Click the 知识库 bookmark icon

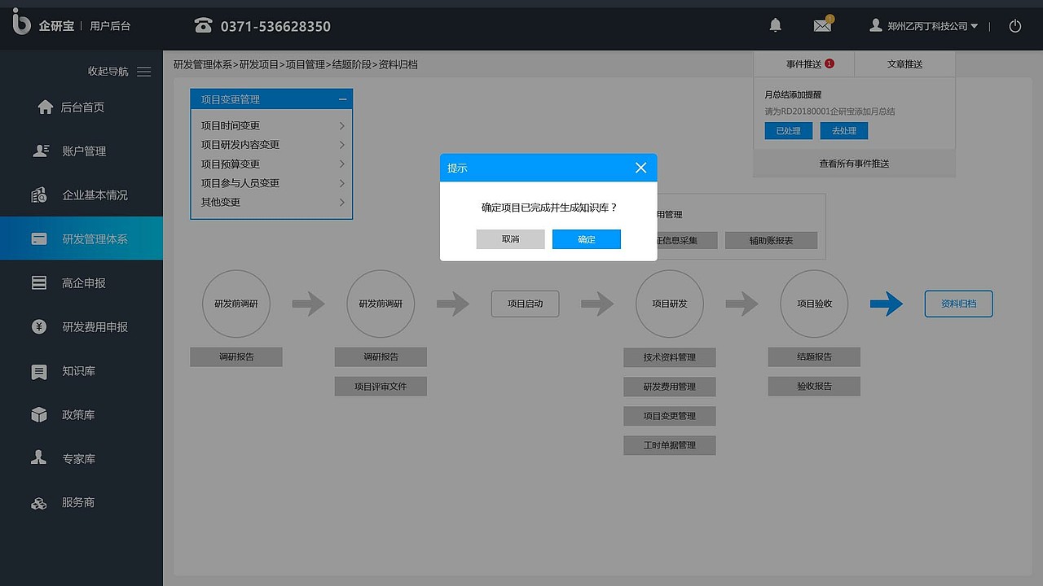point(39,372)
